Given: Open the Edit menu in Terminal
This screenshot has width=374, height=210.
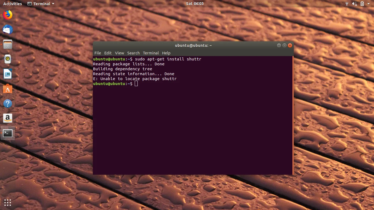Looking at the screenshot, I should coord(108,53).
